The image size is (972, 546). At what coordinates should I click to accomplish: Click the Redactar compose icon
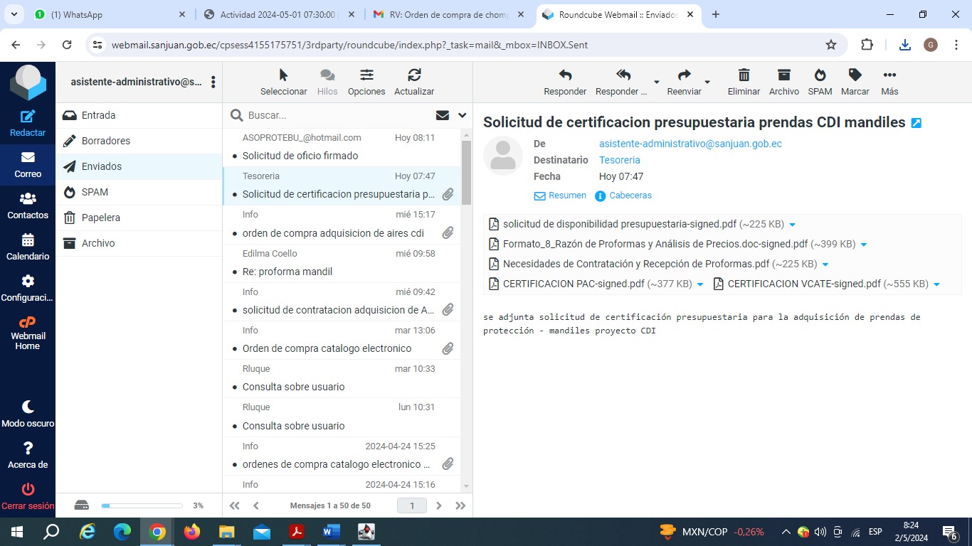pos(28,117)
